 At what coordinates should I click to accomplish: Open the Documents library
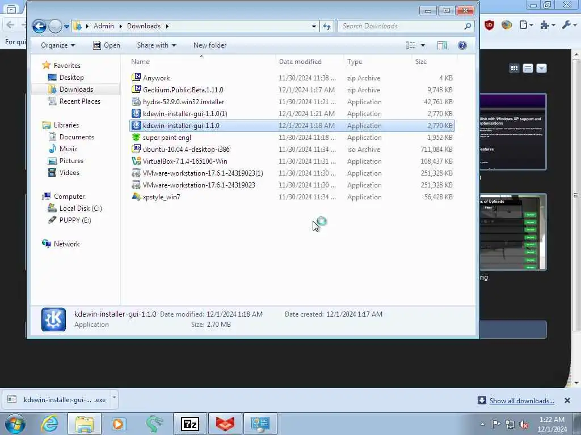(77, 137)
